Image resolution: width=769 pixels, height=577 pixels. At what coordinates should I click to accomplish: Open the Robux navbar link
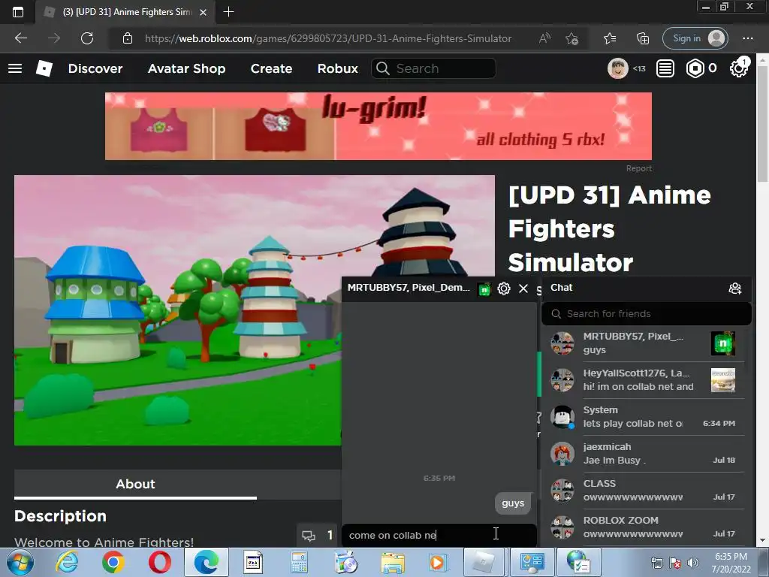pos(337,68)
